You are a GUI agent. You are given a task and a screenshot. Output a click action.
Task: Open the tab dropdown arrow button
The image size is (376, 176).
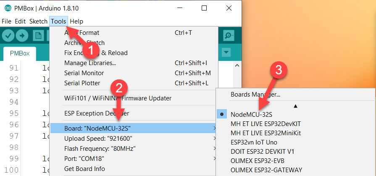226,52
